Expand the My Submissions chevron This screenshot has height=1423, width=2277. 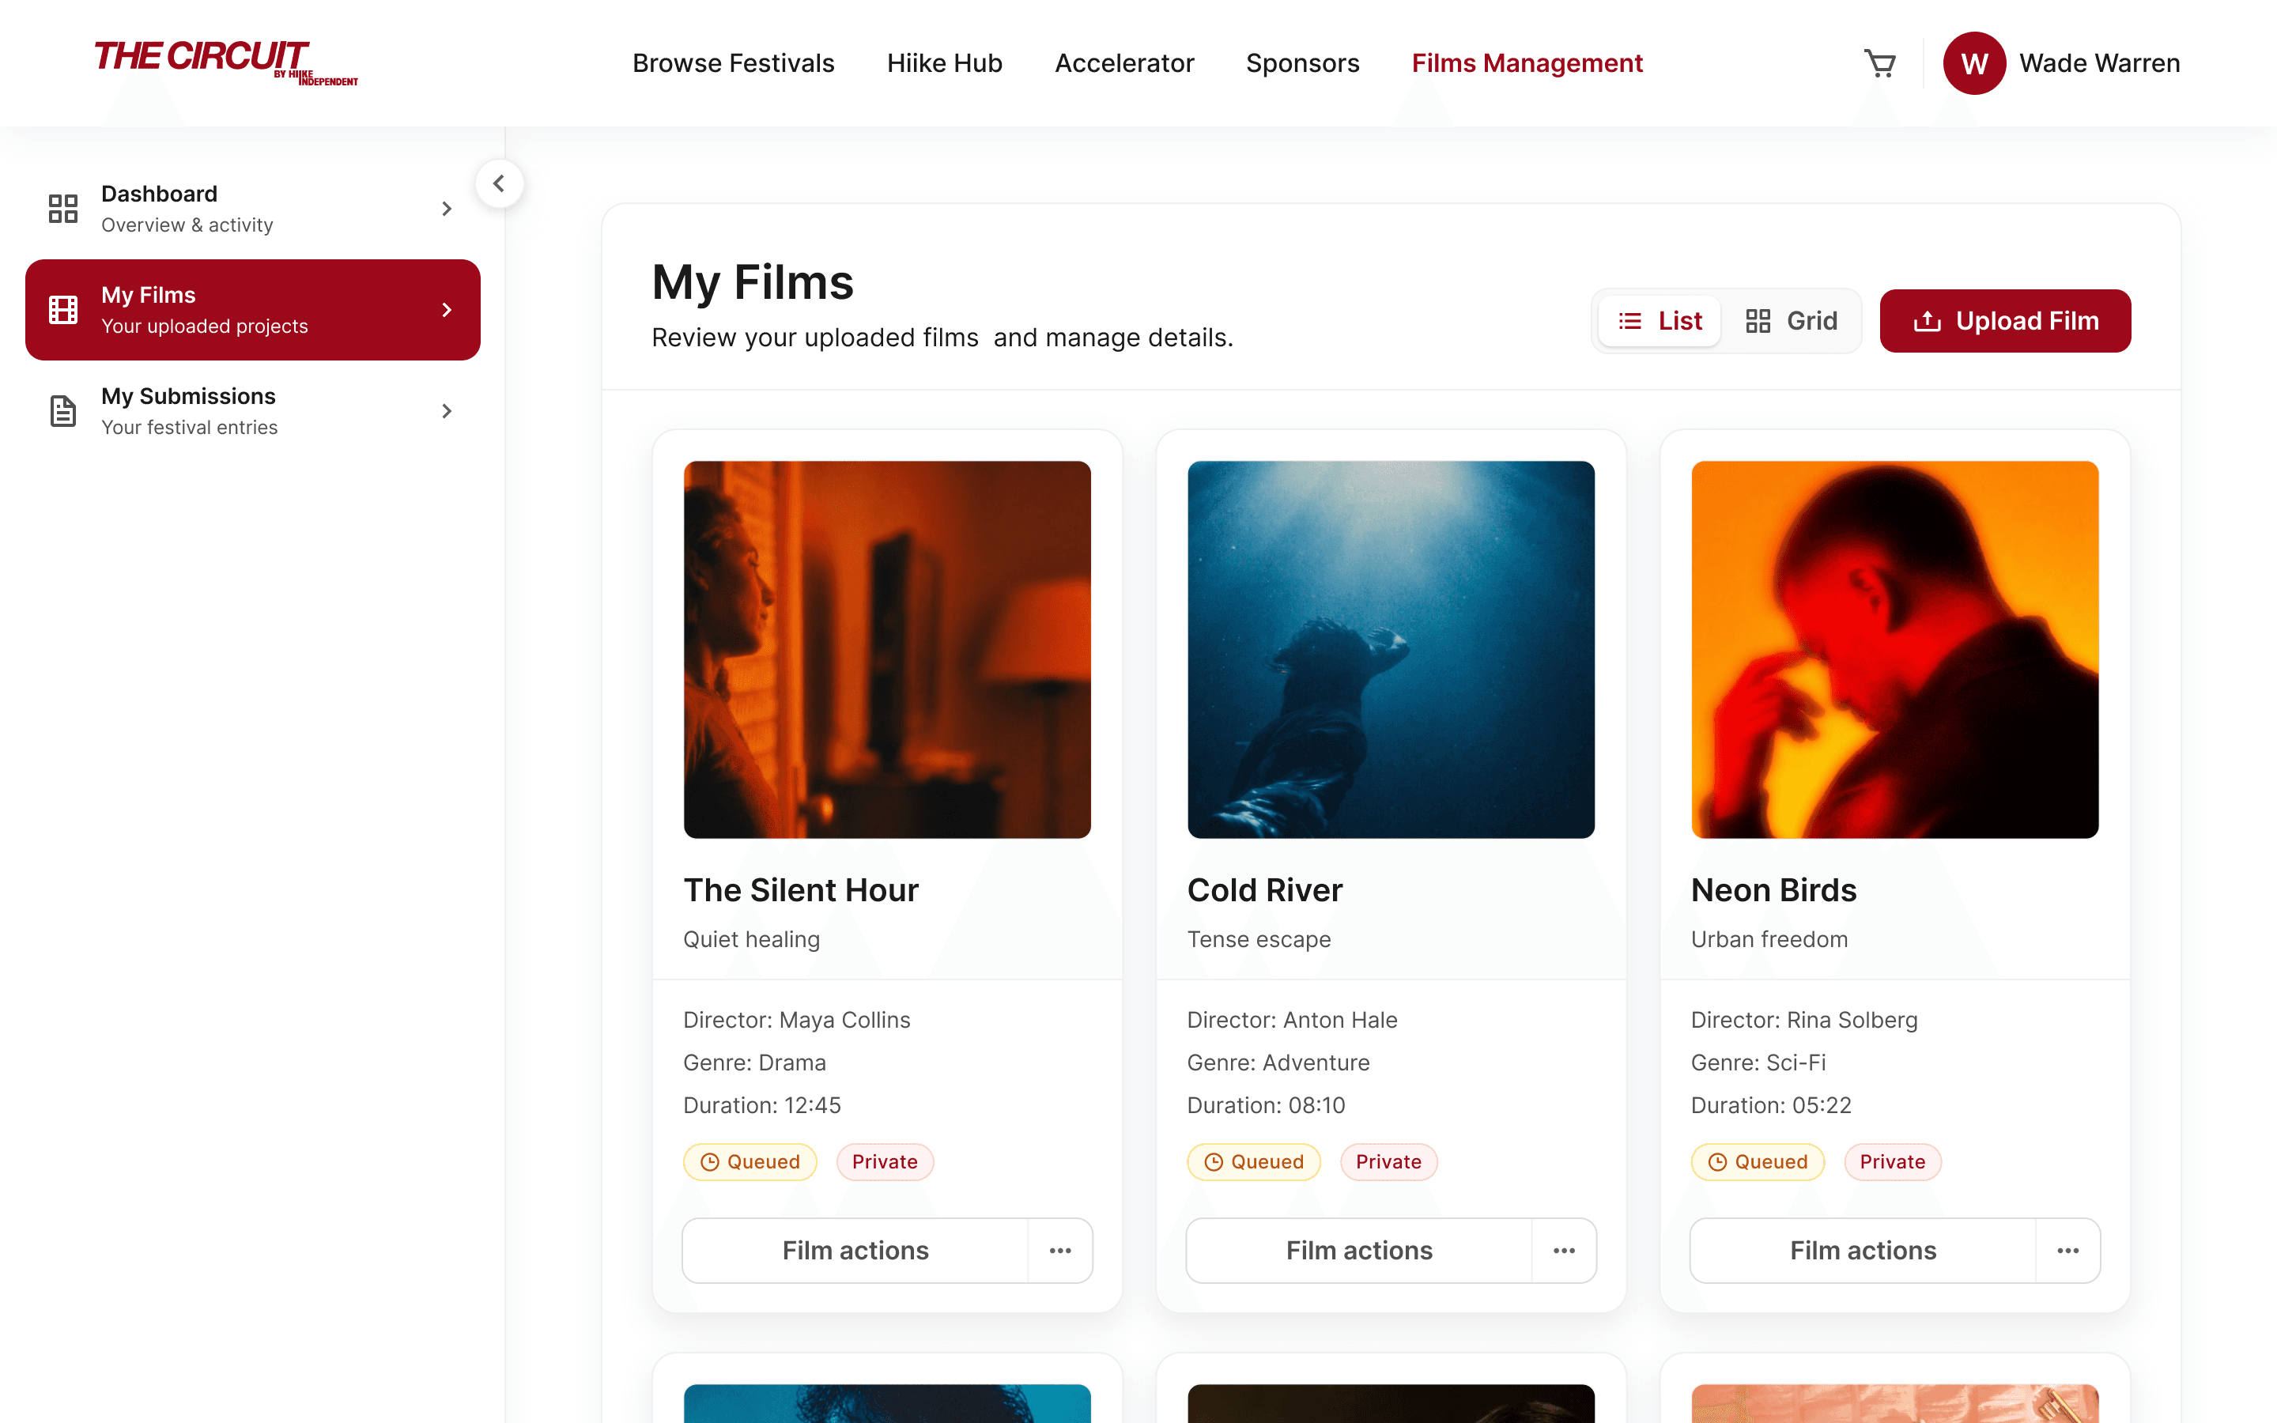447,411
